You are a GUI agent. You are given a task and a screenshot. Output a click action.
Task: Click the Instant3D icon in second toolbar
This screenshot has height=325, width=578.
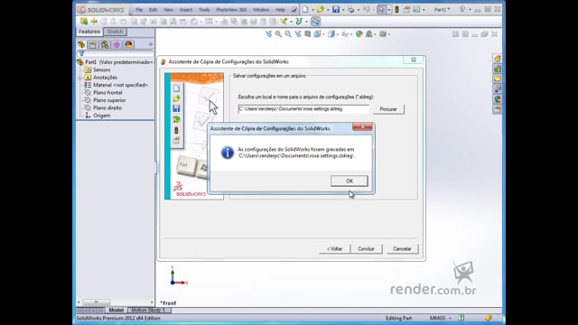tap(315, 22)
